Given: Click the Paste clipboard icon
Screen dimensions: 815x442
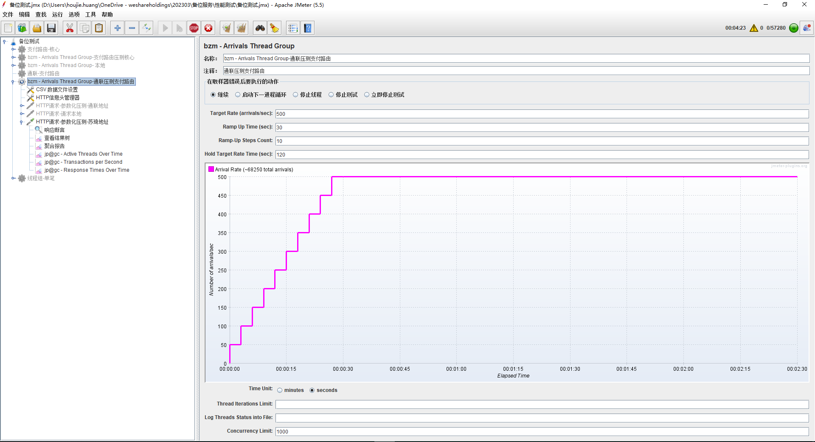Looking at the screenshot, I should pyautogui.click(x=99, y=28).
